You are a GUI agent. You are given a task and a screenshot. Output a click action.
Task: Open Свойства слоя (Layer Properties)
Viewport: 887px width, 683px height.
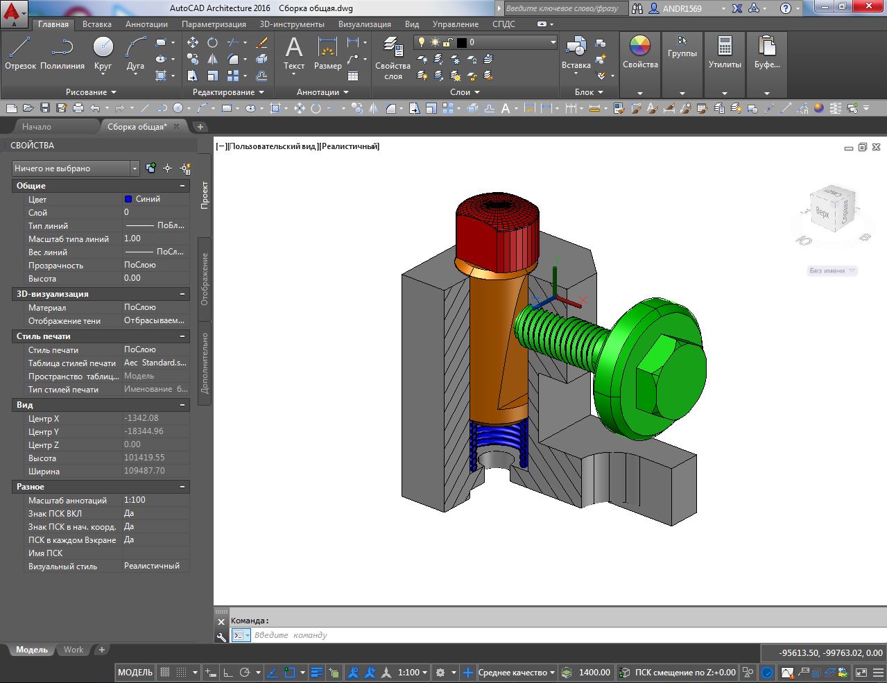[393, 58]
